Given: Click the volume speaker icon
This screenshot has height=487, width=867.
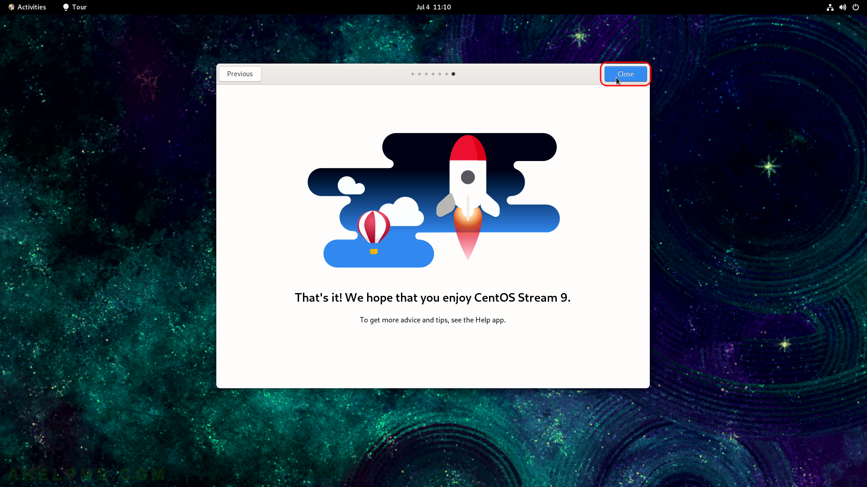Looking at the screenshot, I should (843, 7).
